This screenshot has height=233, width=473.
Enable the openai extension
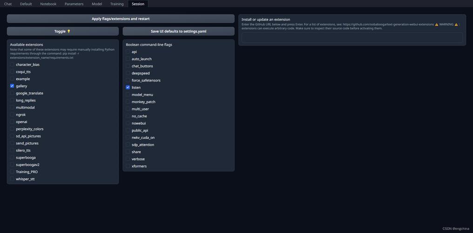[x=12, y=122]
